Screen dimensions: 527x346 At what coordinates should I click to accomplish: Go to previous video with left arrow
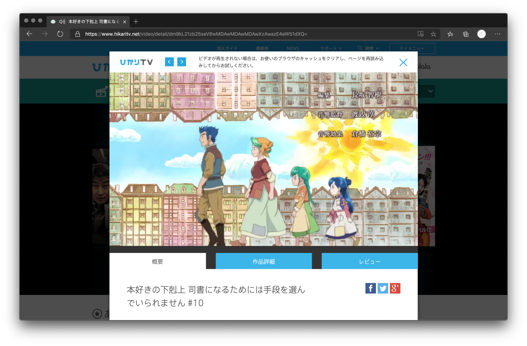(169, 62)
